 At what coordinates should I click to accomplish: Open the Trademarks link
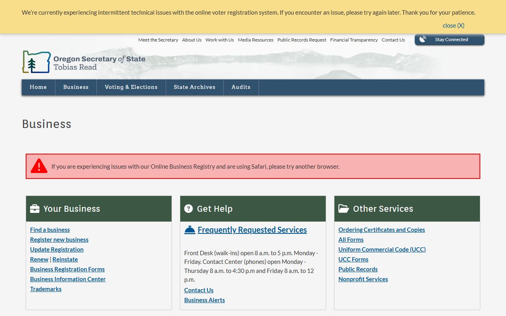[46, 289]
